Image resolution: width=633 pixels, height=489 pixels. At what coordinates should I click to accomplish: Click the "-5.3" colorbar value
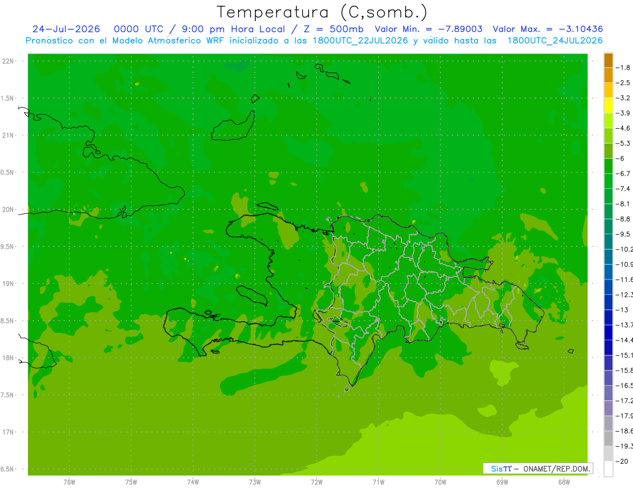(623, 143)
